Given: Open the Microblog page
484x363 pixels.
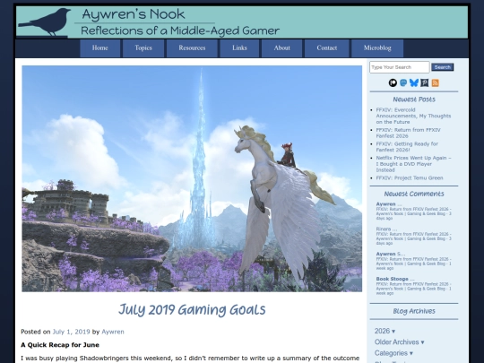Looking at the screenshot, I should pos(377,48).
